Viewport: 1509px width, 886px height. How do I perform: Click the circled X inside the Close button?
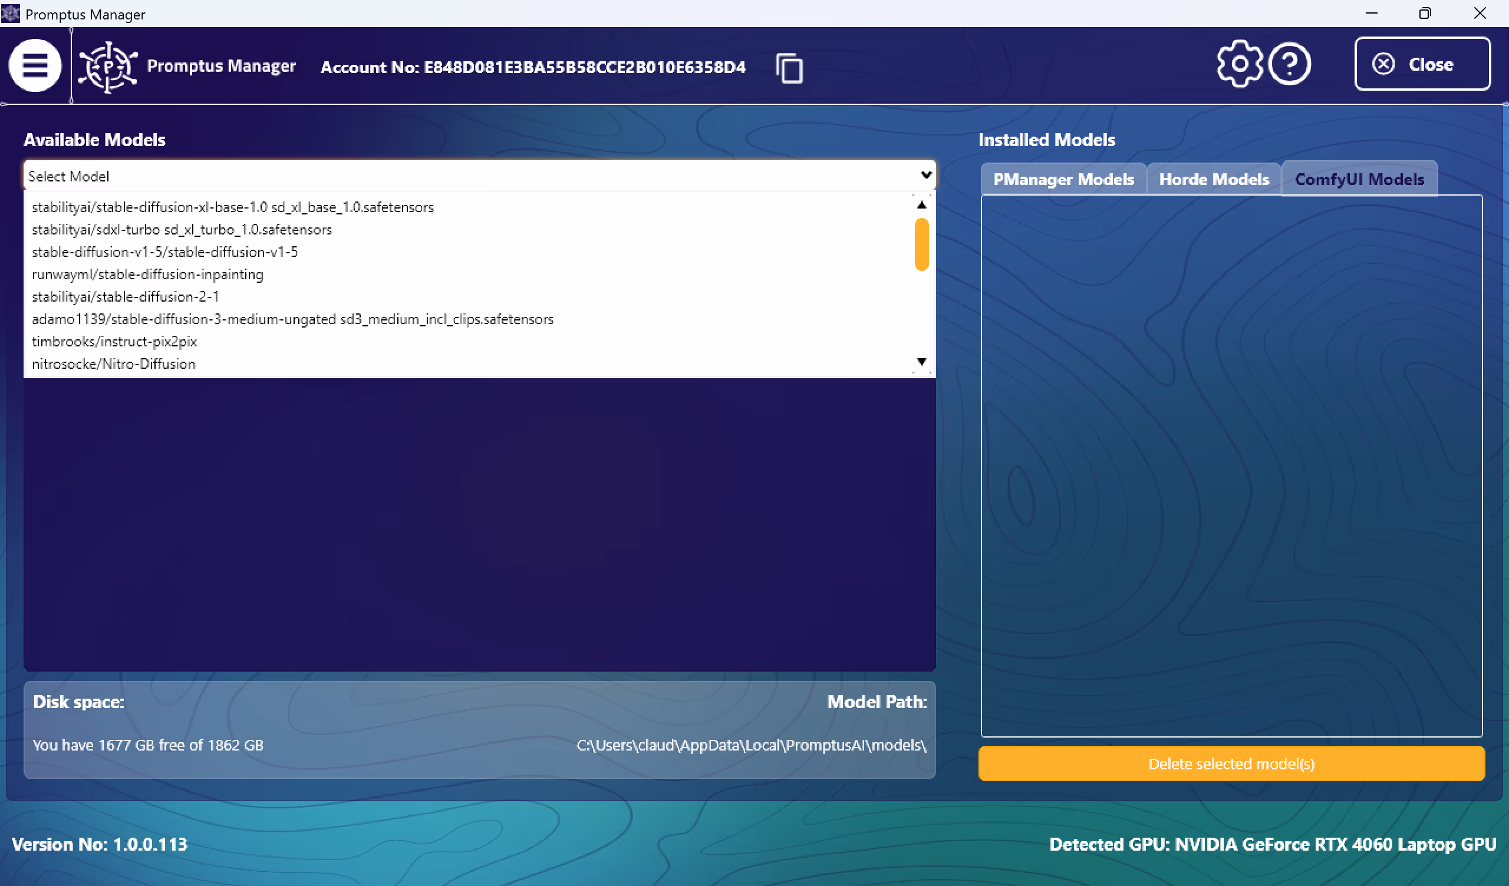1383,64
